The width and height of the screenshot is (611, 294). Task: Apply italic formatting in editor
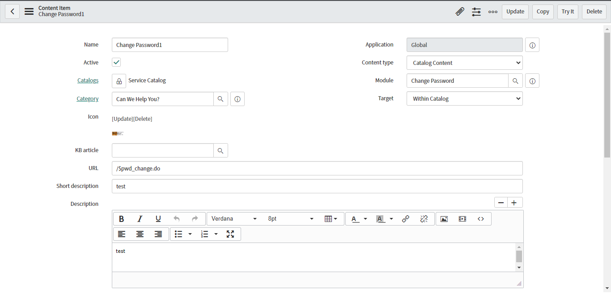140,219
